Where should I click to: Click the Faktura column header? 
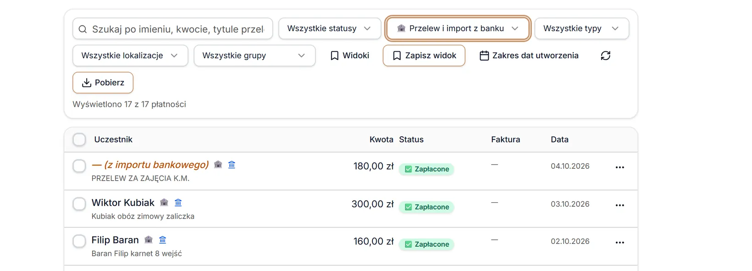pyautogui.click(x=506, y=139)
